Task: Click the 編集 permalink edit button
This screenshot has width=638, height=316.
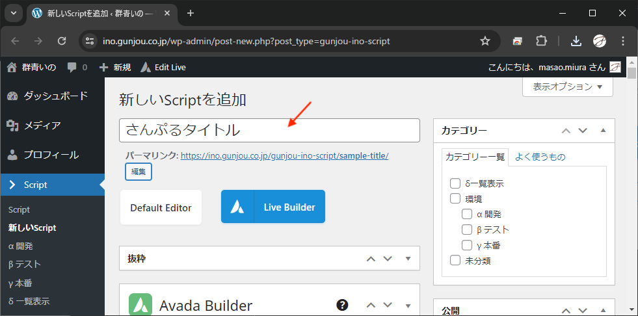Action: 139,172
